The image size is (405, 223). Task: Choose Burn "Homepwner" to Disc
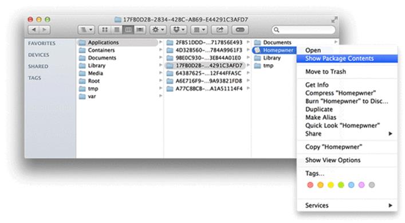pyautogui.click(x=347, y=101)
